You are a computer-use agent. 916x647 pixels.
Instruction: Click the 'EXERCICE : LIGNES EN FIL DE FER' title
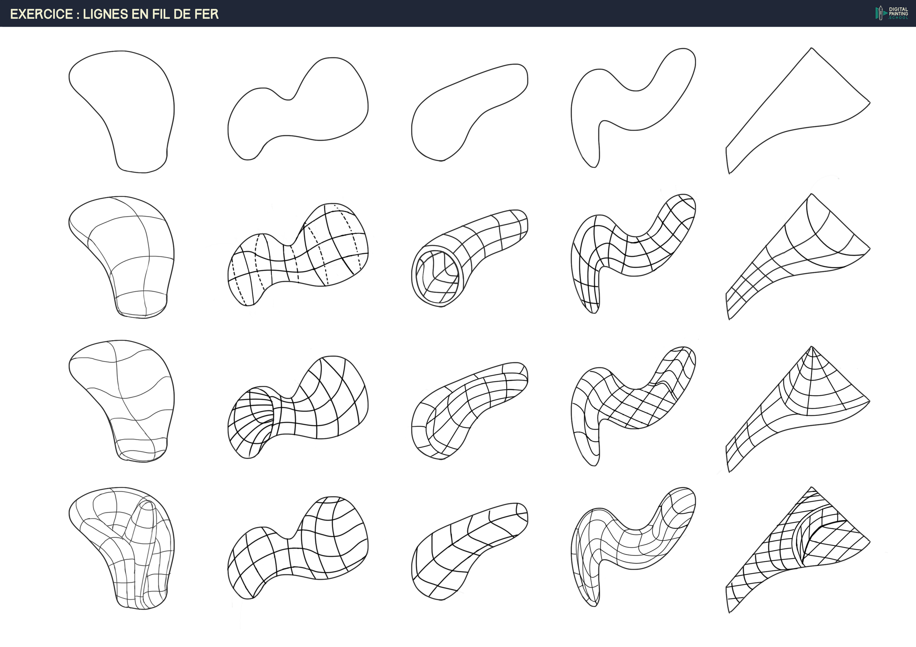click(114, 14)
